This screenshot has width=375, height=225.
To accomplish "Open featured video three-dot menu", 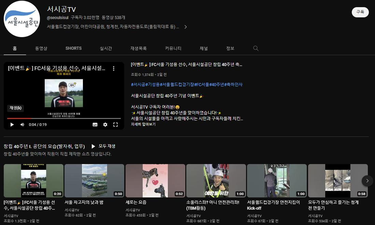I will pos(114,68).
